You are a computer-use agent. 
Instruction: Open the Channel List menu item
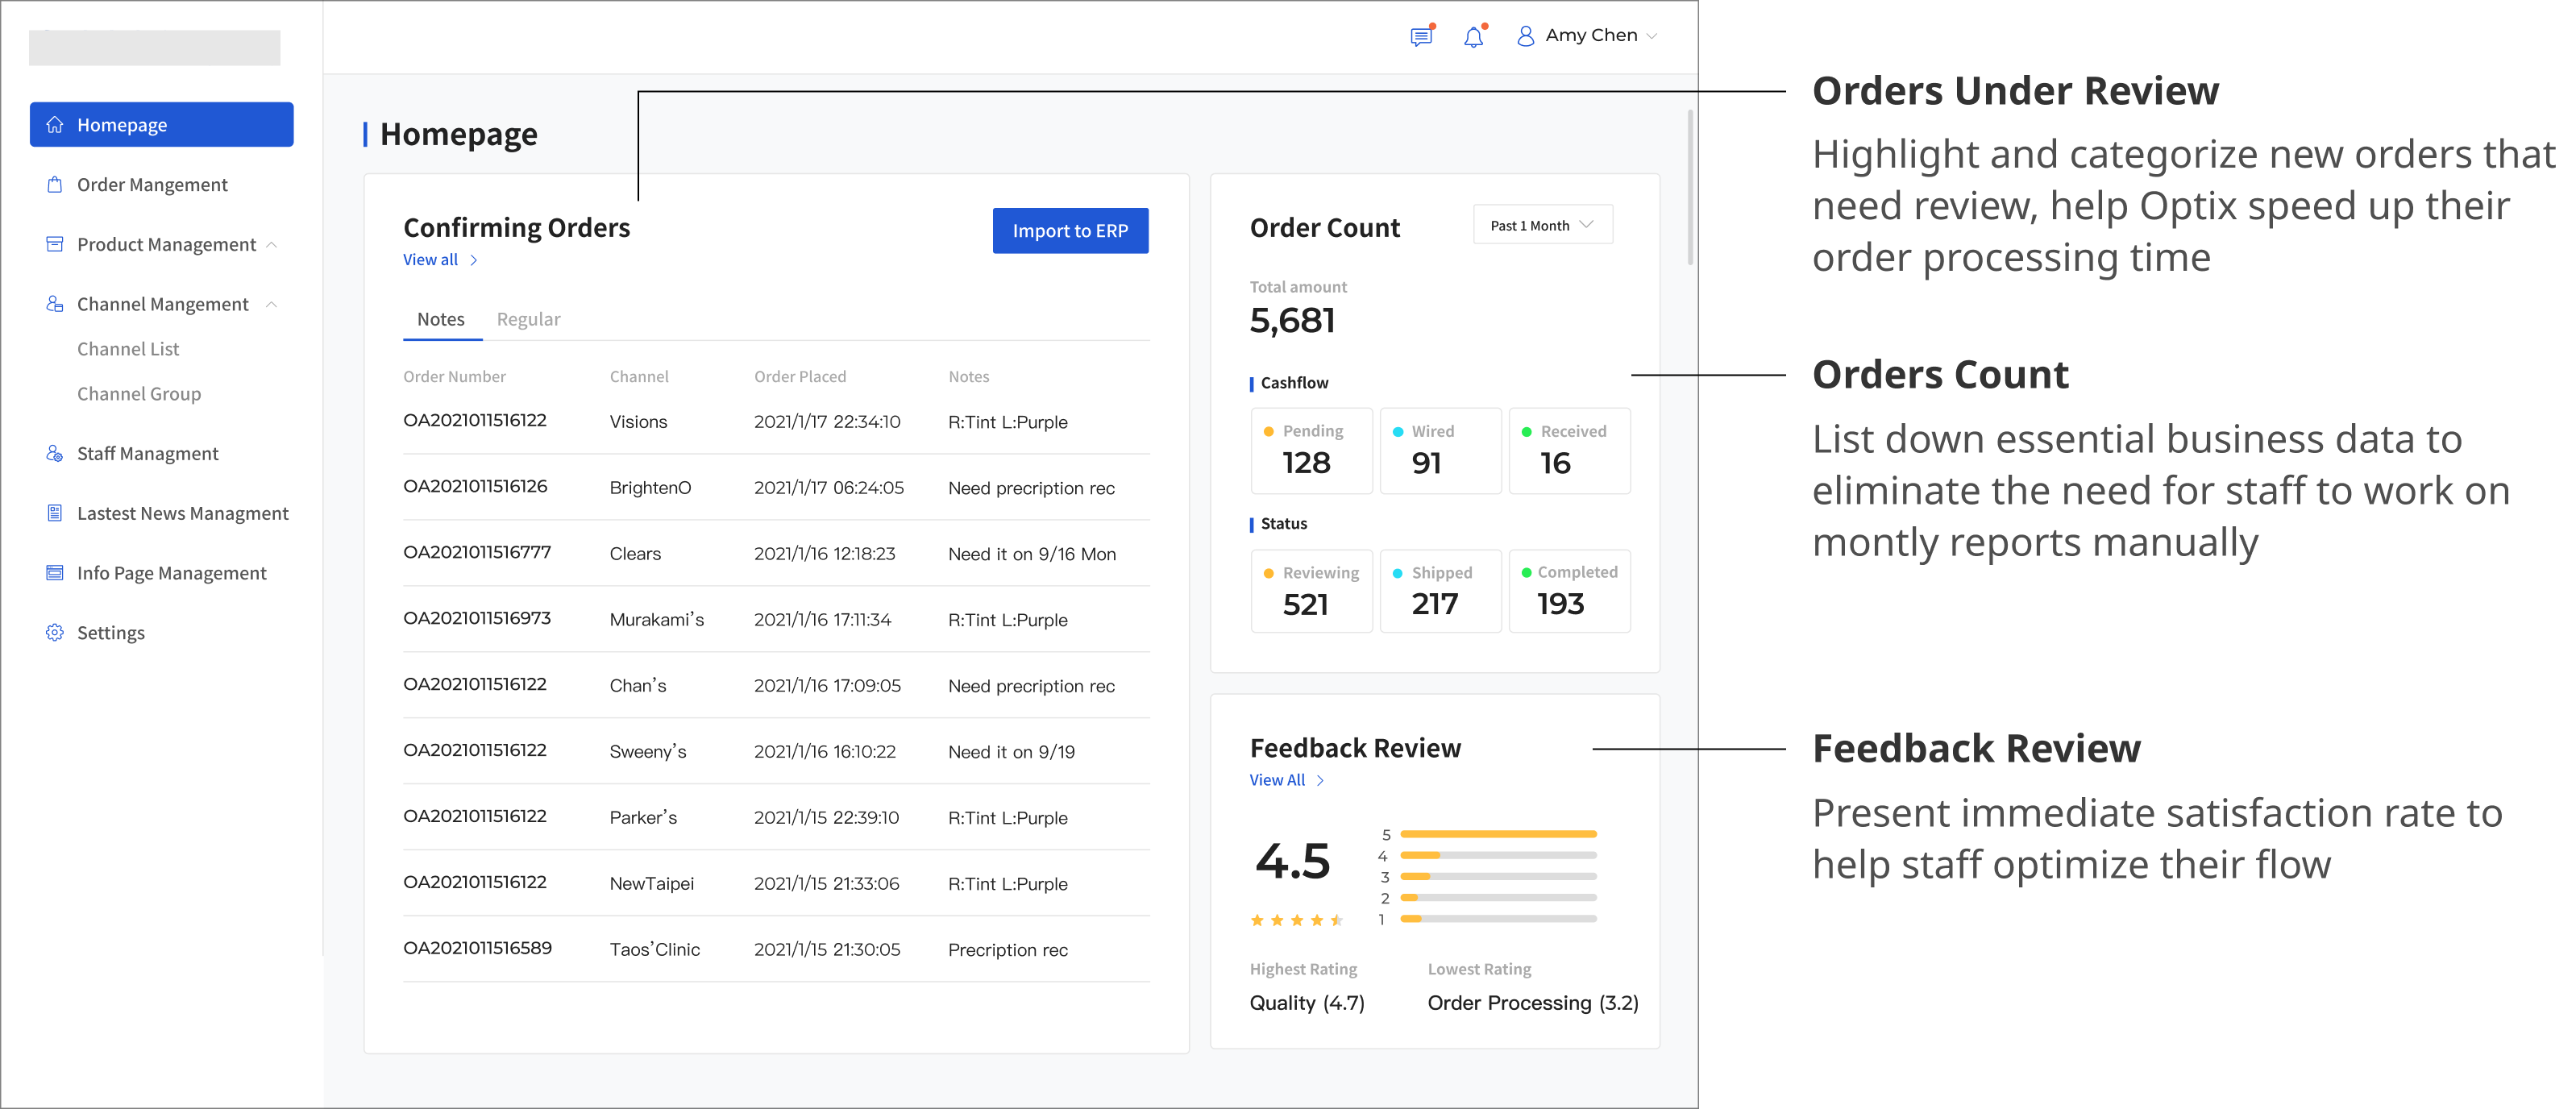tap(128, 349)
